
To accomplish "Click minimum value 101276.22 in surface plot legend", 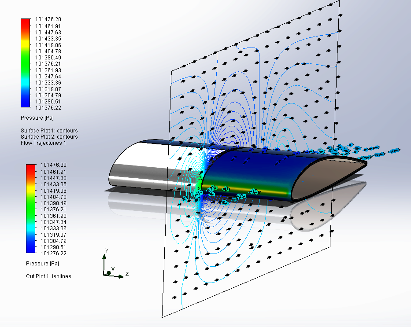I will [x=48, y=107].
